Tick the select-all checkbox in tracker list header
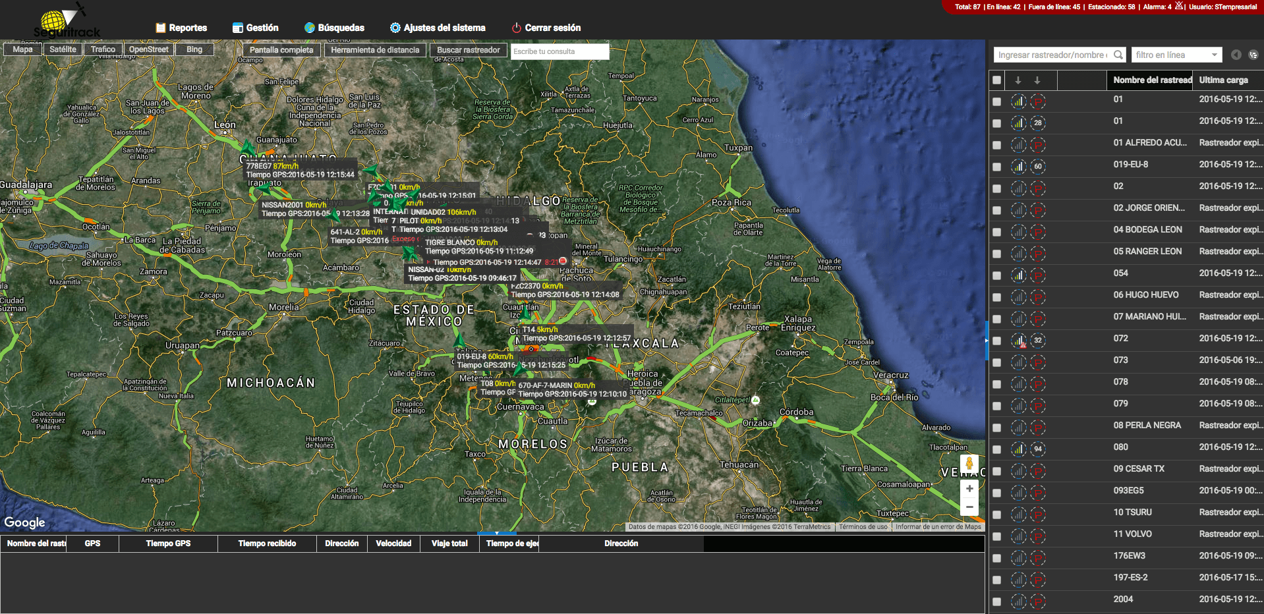1264x614 pixels. click(x=997, y=80)
